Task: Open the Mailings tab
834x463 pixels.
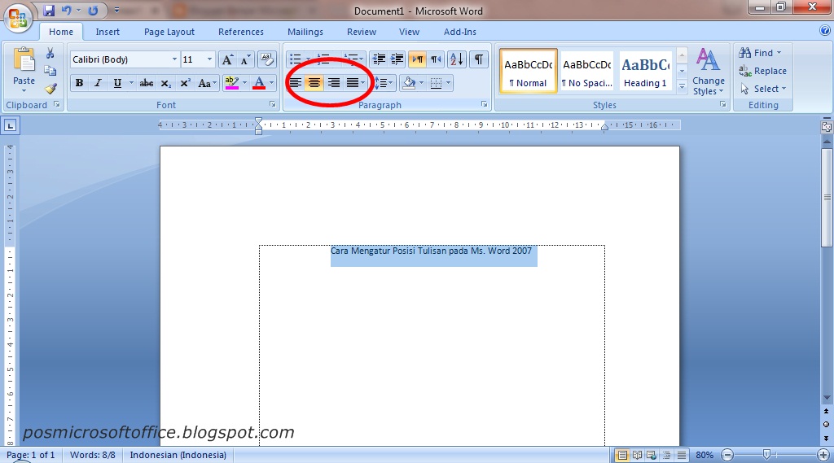Action: [305, 32]
